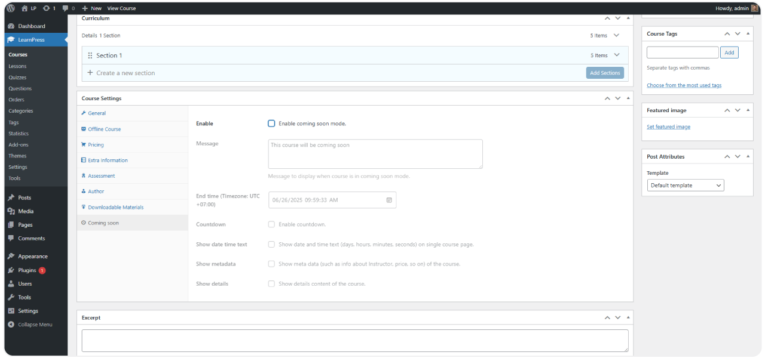
Task: Open the Template dropdown
Action: pos(685,186)
